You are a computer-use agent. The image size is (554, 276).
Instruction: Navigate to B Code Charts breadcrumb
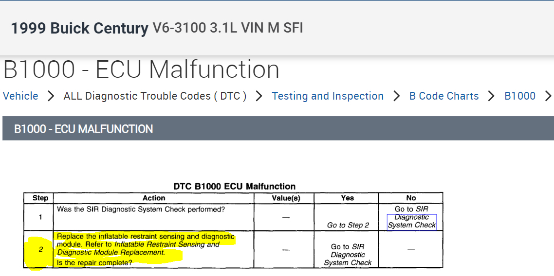444,96
